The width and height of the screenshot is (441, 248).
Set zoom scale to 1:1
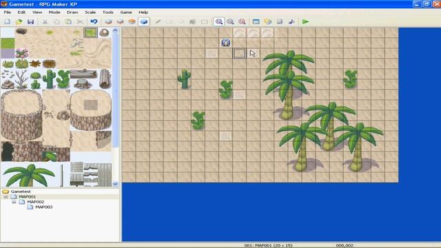[219, 21]
